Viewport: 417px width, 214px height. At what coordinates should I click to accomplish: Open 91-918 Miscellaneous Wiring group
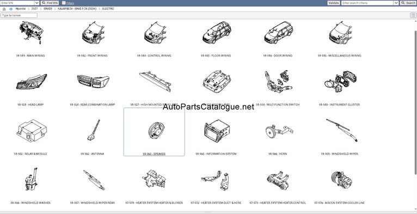[x=340, y=33]
